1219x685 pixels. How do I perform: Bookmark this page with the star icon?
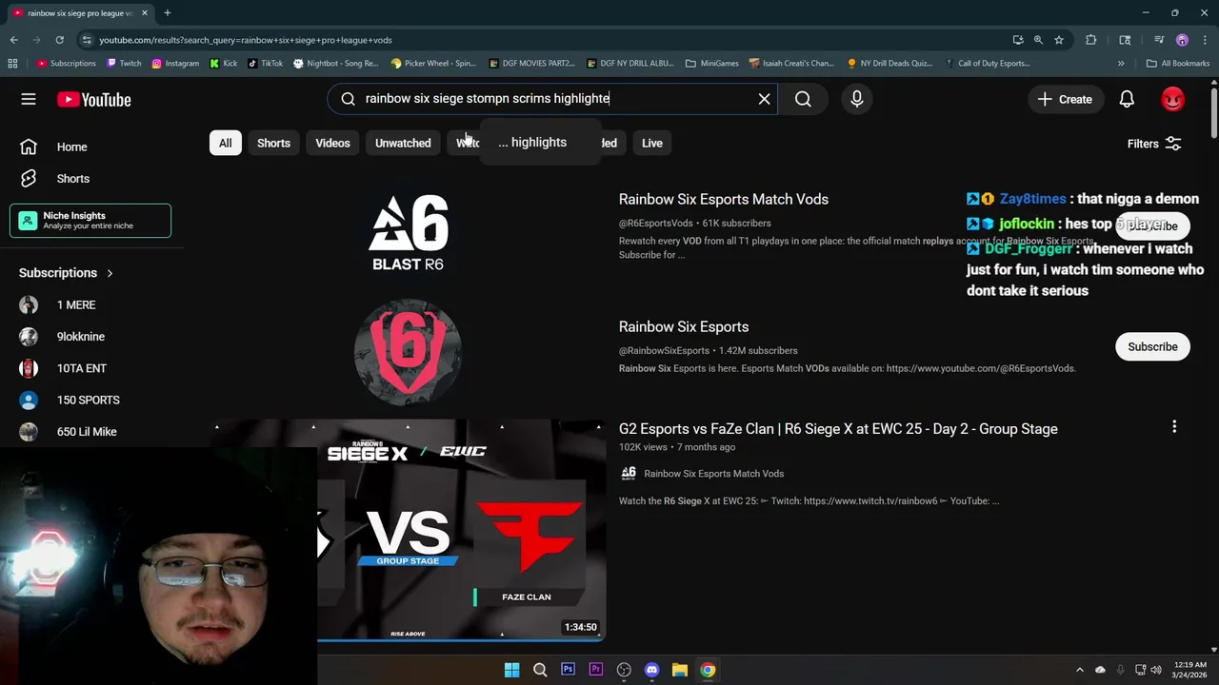click(x=1058, y=40)
